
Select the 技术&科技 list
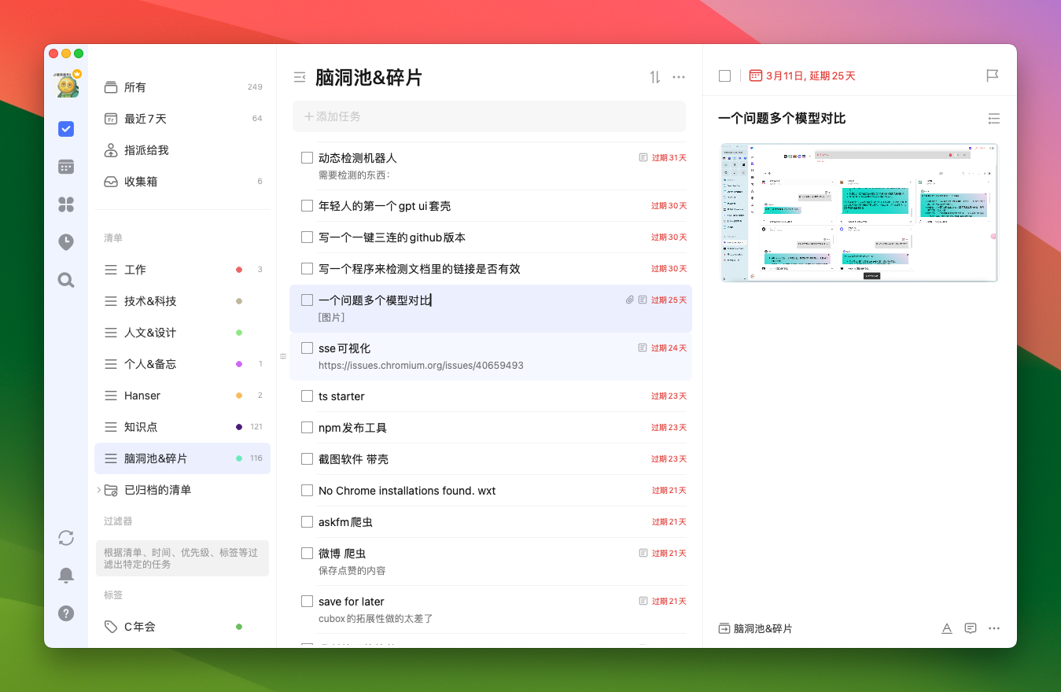(x=182, y=301)
